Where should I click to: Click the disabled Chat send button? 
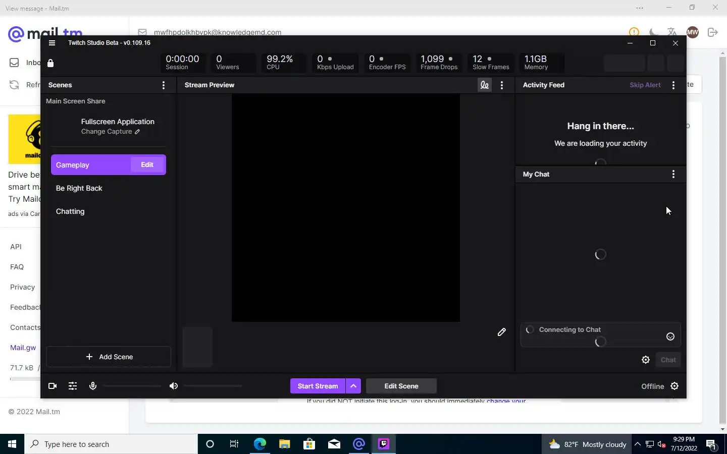point(668,360)
